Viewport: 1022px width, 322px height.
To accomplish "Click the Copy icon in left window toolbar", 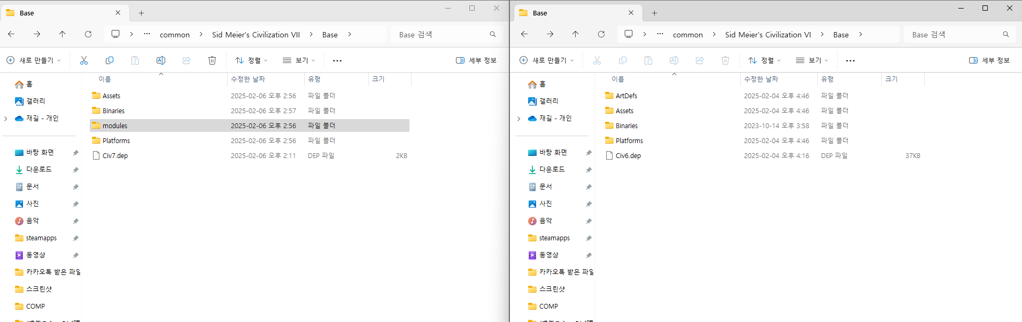I will coord(110,60).
